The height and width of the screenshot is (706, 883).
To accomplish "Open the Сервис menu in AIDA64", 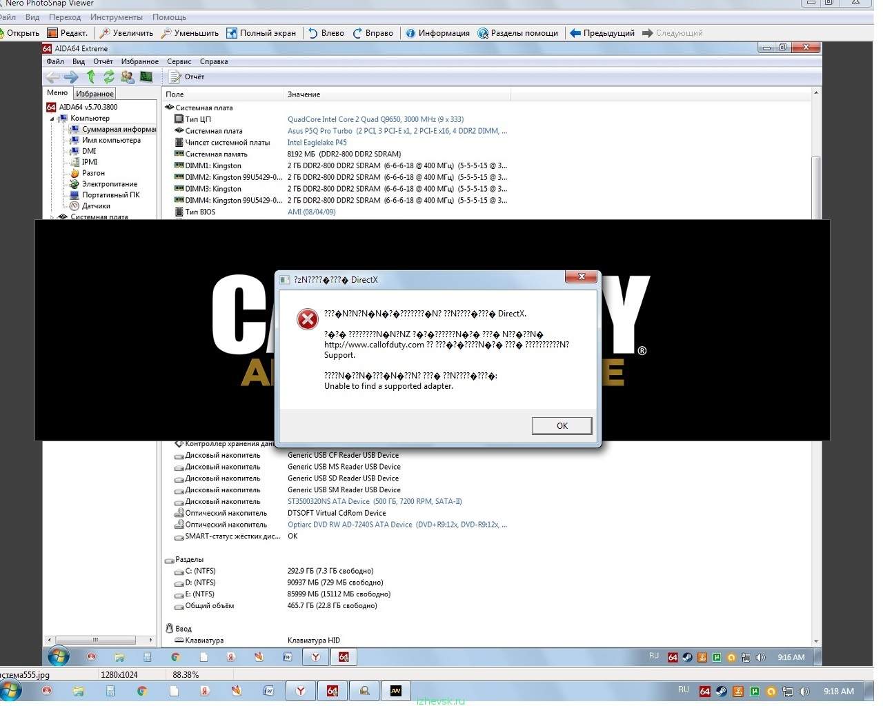I will 179,61.
